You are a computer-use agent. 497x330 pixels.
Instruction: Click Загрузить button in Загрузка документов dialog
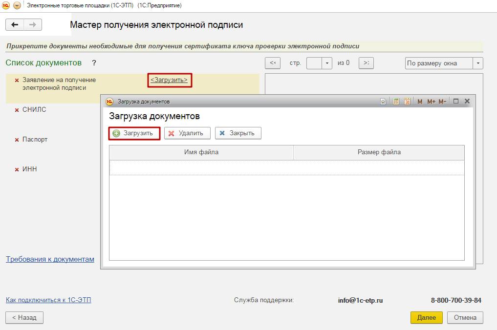(x=134, y=133)
